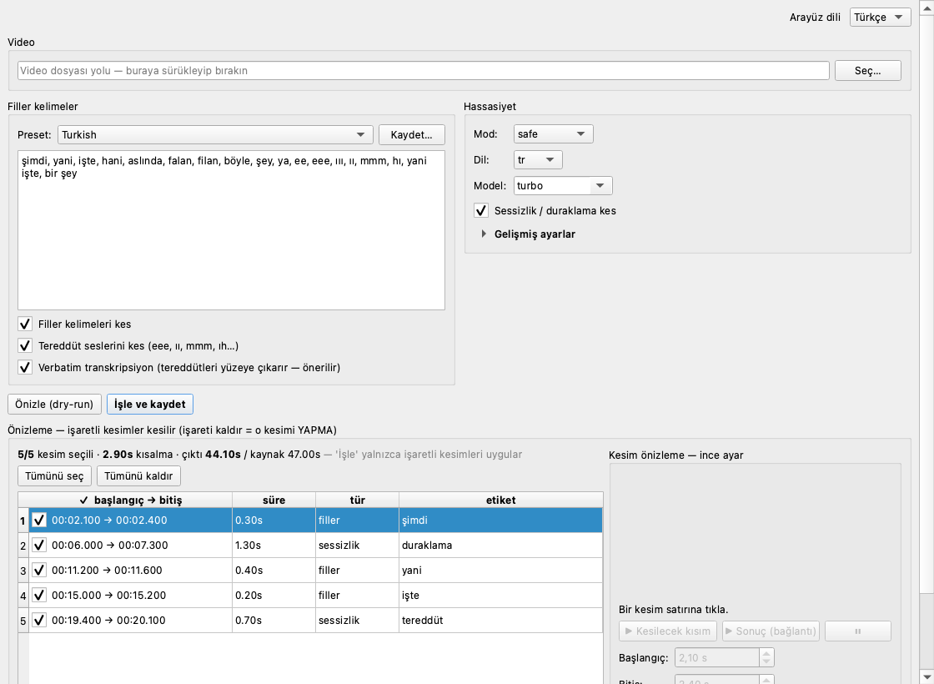Open the Mod safe dropdown
934x684 pixels.
[x=554, y=134]
